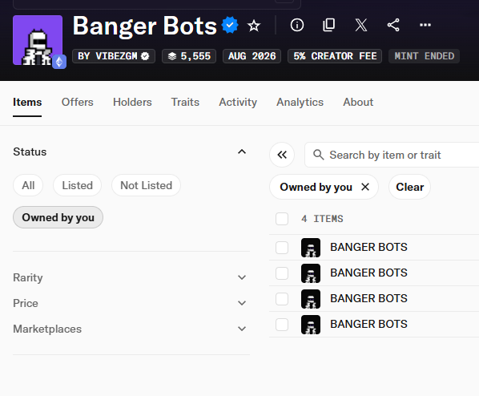Go to the Activity tab

[238, 102]
